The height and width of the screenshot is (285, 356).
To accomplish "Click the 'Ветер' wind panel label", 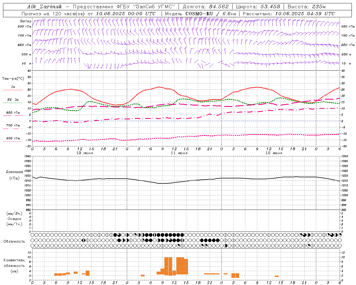I will click(x=26, y=21).
